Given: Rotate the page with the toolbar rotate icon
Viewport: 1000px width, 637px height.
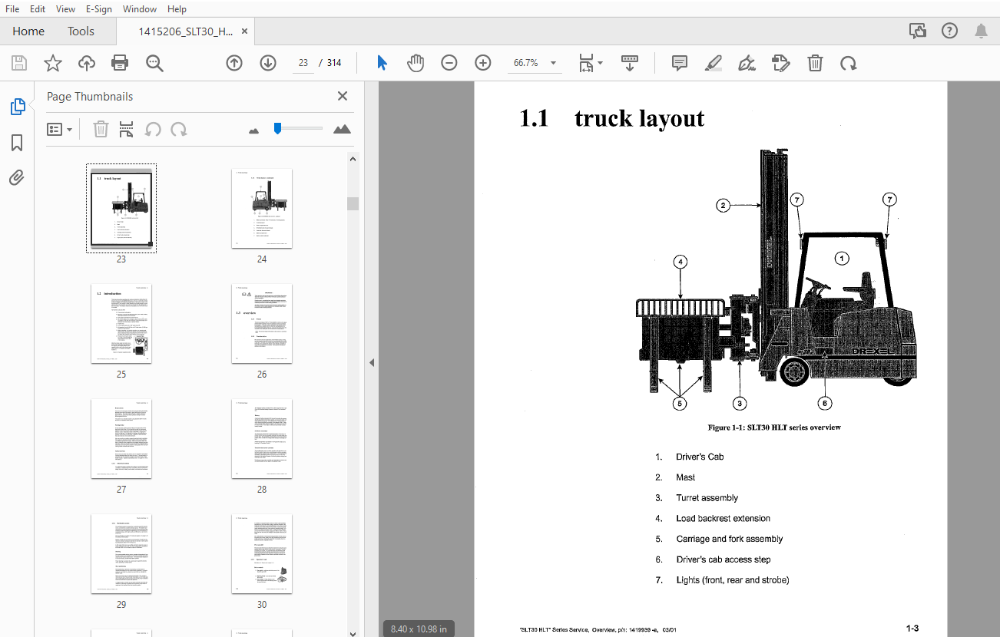Looking at the screenshot, I should point(848,63).
